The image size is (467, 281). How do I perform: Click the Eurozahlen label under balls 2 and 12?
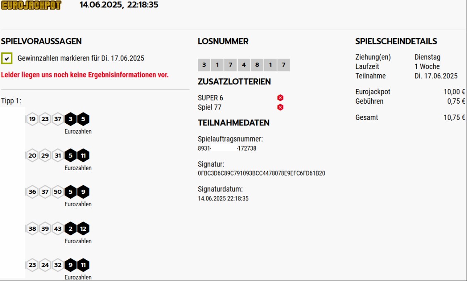pyautogui.click(x=78, y=241)
